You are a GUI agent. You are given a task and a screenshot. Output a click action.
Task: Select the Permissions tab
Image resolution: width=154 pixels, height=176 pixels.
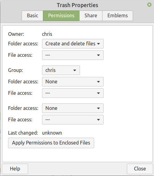point(61,16)
